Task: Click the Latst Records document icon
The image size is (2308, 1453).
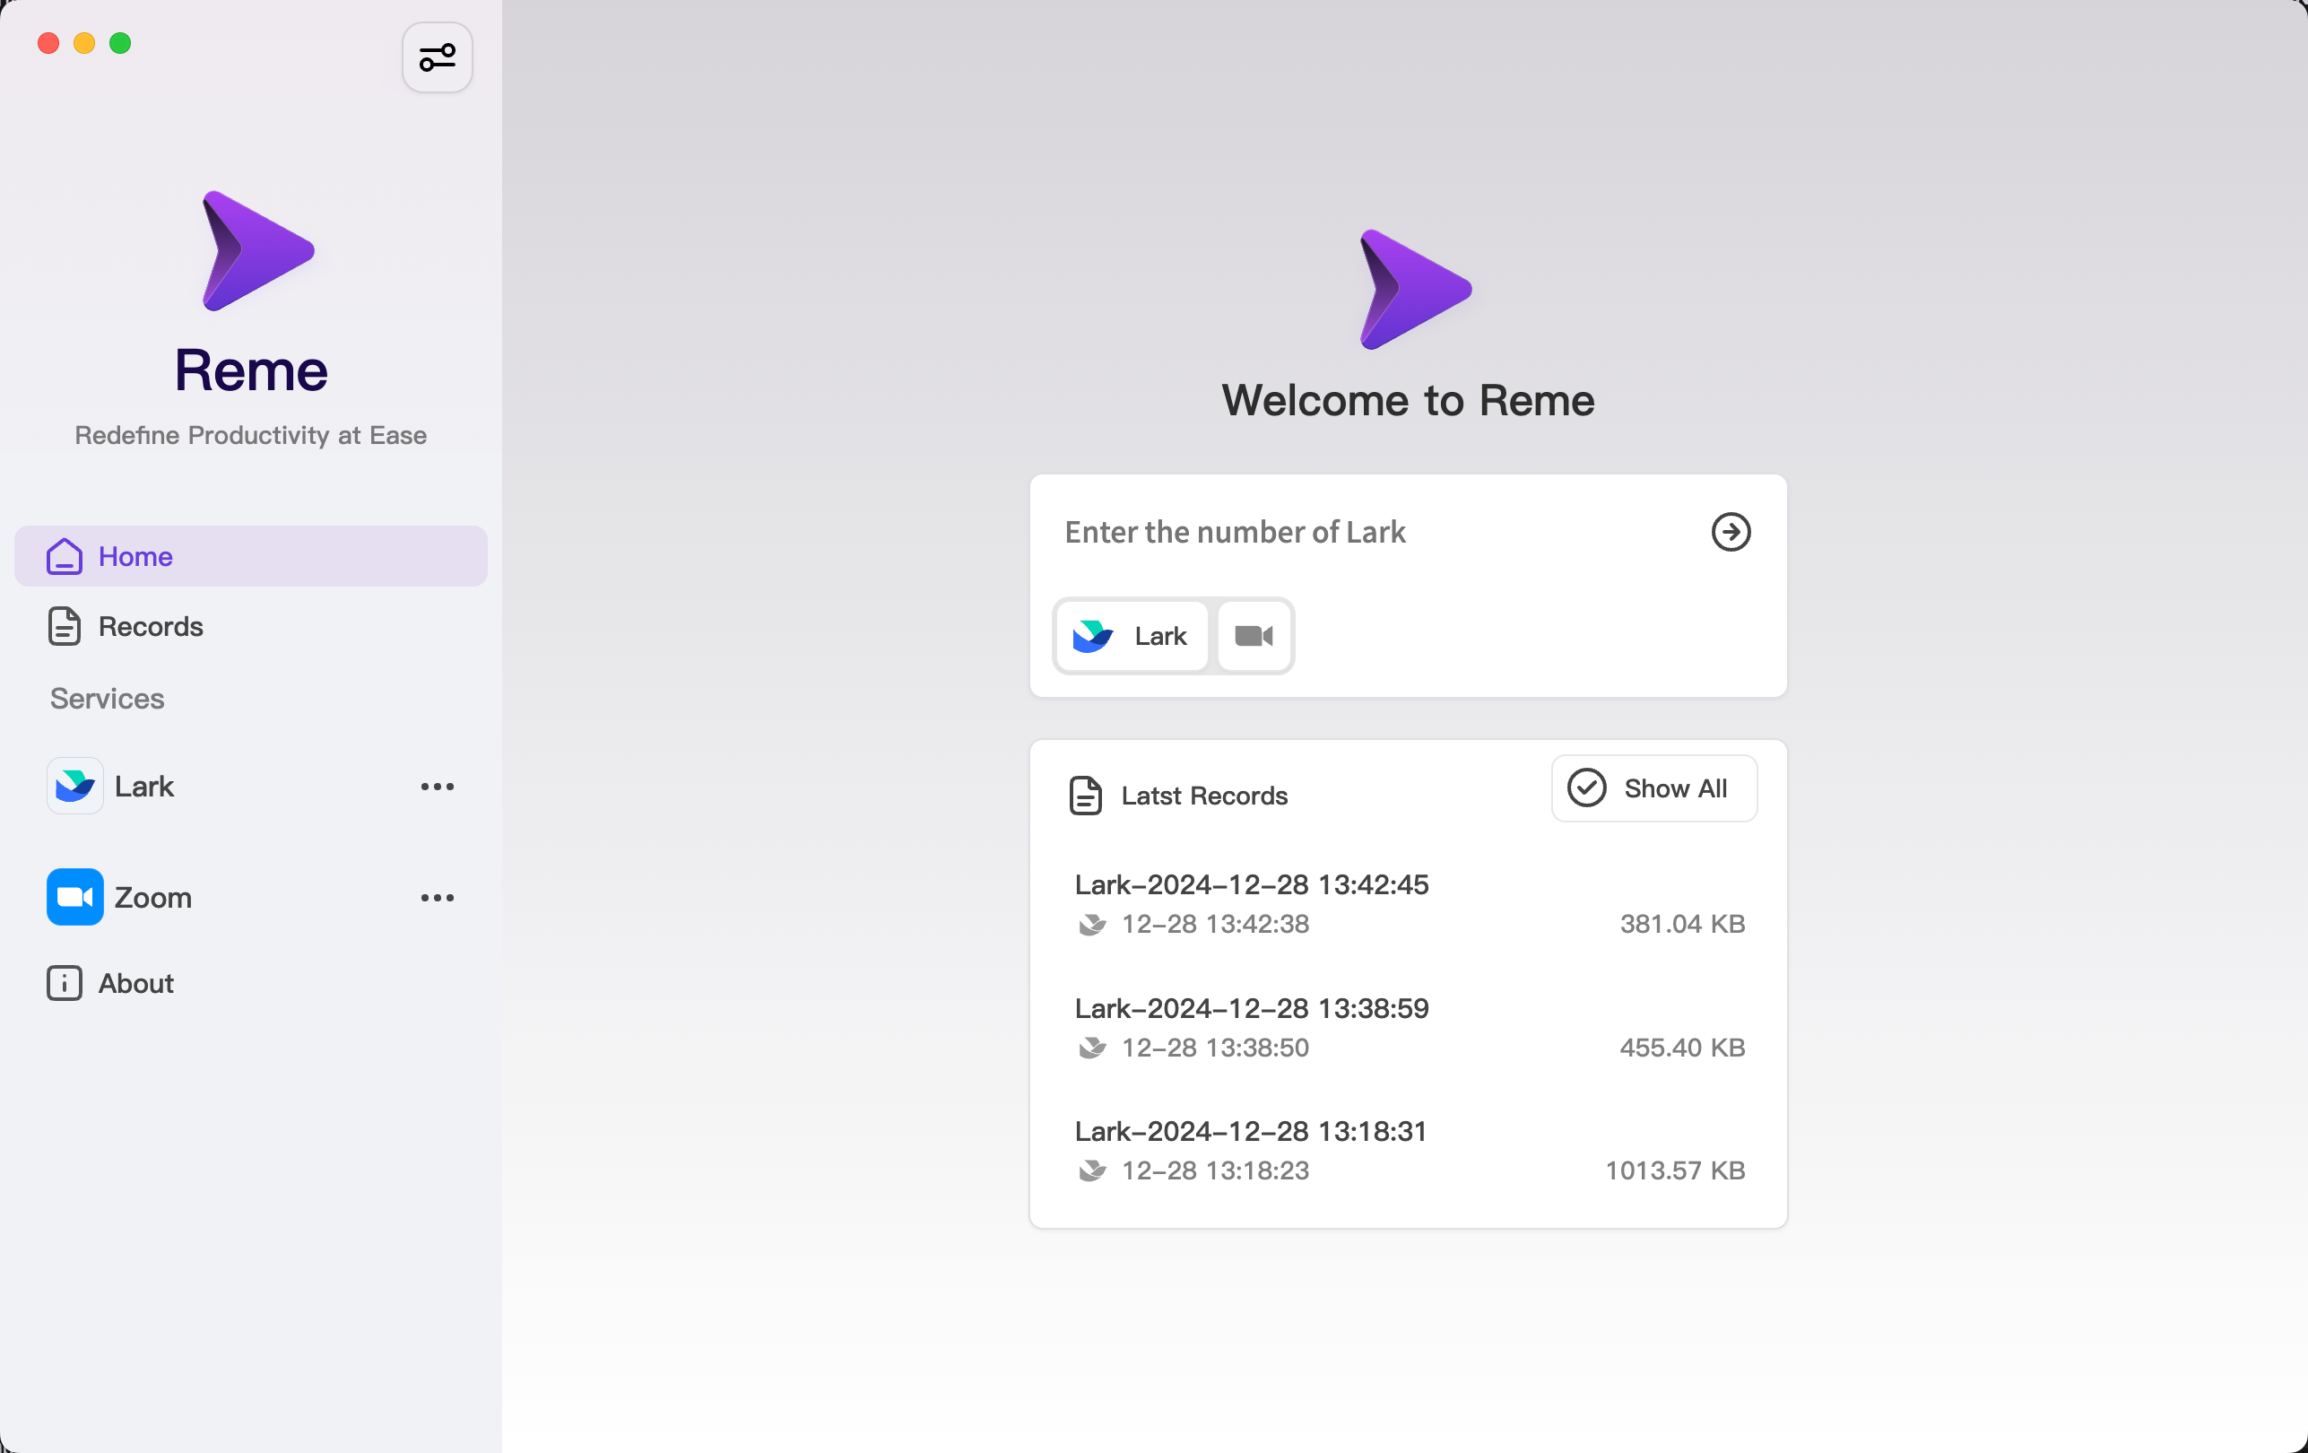Action: 1085,796
